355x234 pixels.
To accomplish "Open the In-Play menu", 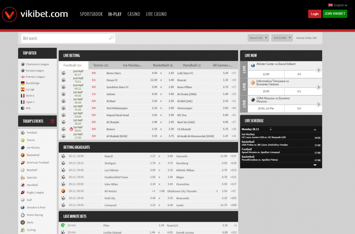I will point(115,14).
